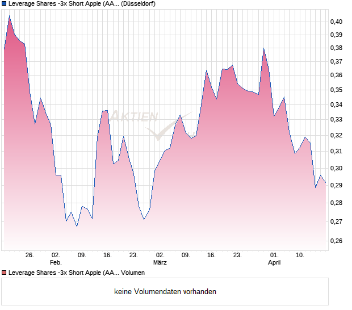The height and width of the screenshot is (310, 352).
Task: Click the chart title 'Leverage Shares -3x Short Apple (AA... (Düsseldorf)'
Action: click(82, 4)
